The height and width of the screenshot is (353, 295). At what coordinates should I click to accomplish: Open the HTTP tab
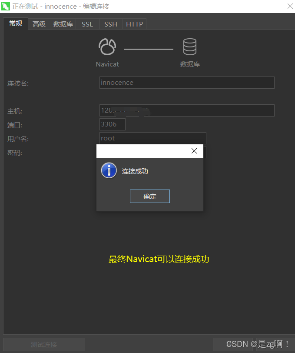[x=134, y=24]
